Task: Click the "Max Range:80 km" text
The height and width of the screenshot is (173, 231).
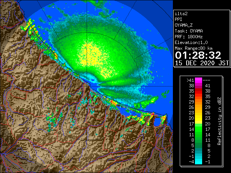Action: [193, 48]
